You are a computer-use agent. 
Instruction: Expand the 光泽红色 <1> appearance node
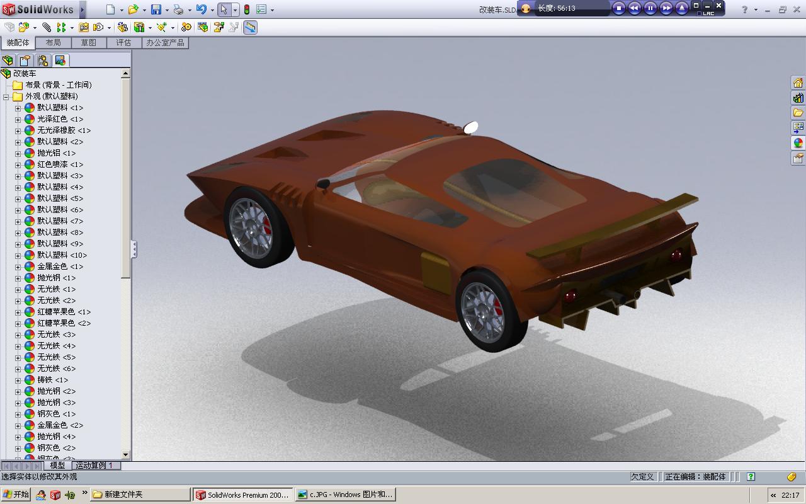coord(18,119)
